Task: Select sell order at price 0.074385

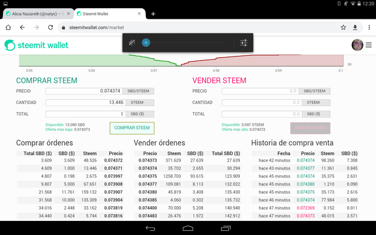Action: tap(188, 200)
